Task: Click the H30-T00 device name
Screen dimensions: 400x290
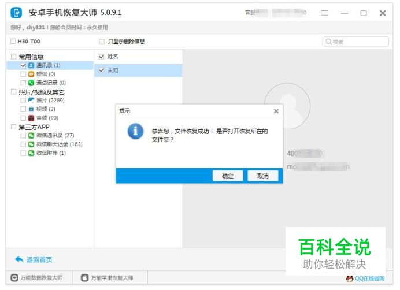Action: point(29,42)
